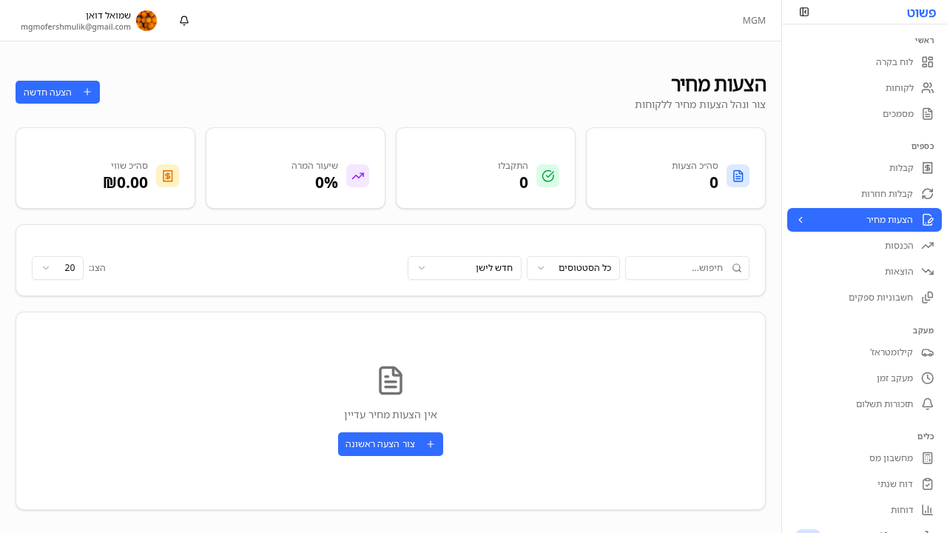The height and width of the screenshot is (533, 947).
Task: Click inside the חיפוש search field
Action: (687, 268)
